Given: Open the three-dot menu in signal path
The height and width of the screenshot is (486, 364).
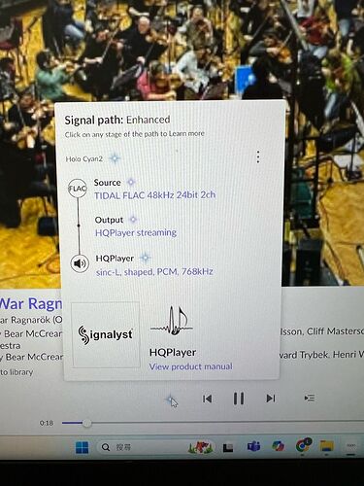Looking at the screenshot, I should click(x=258, y=156).
